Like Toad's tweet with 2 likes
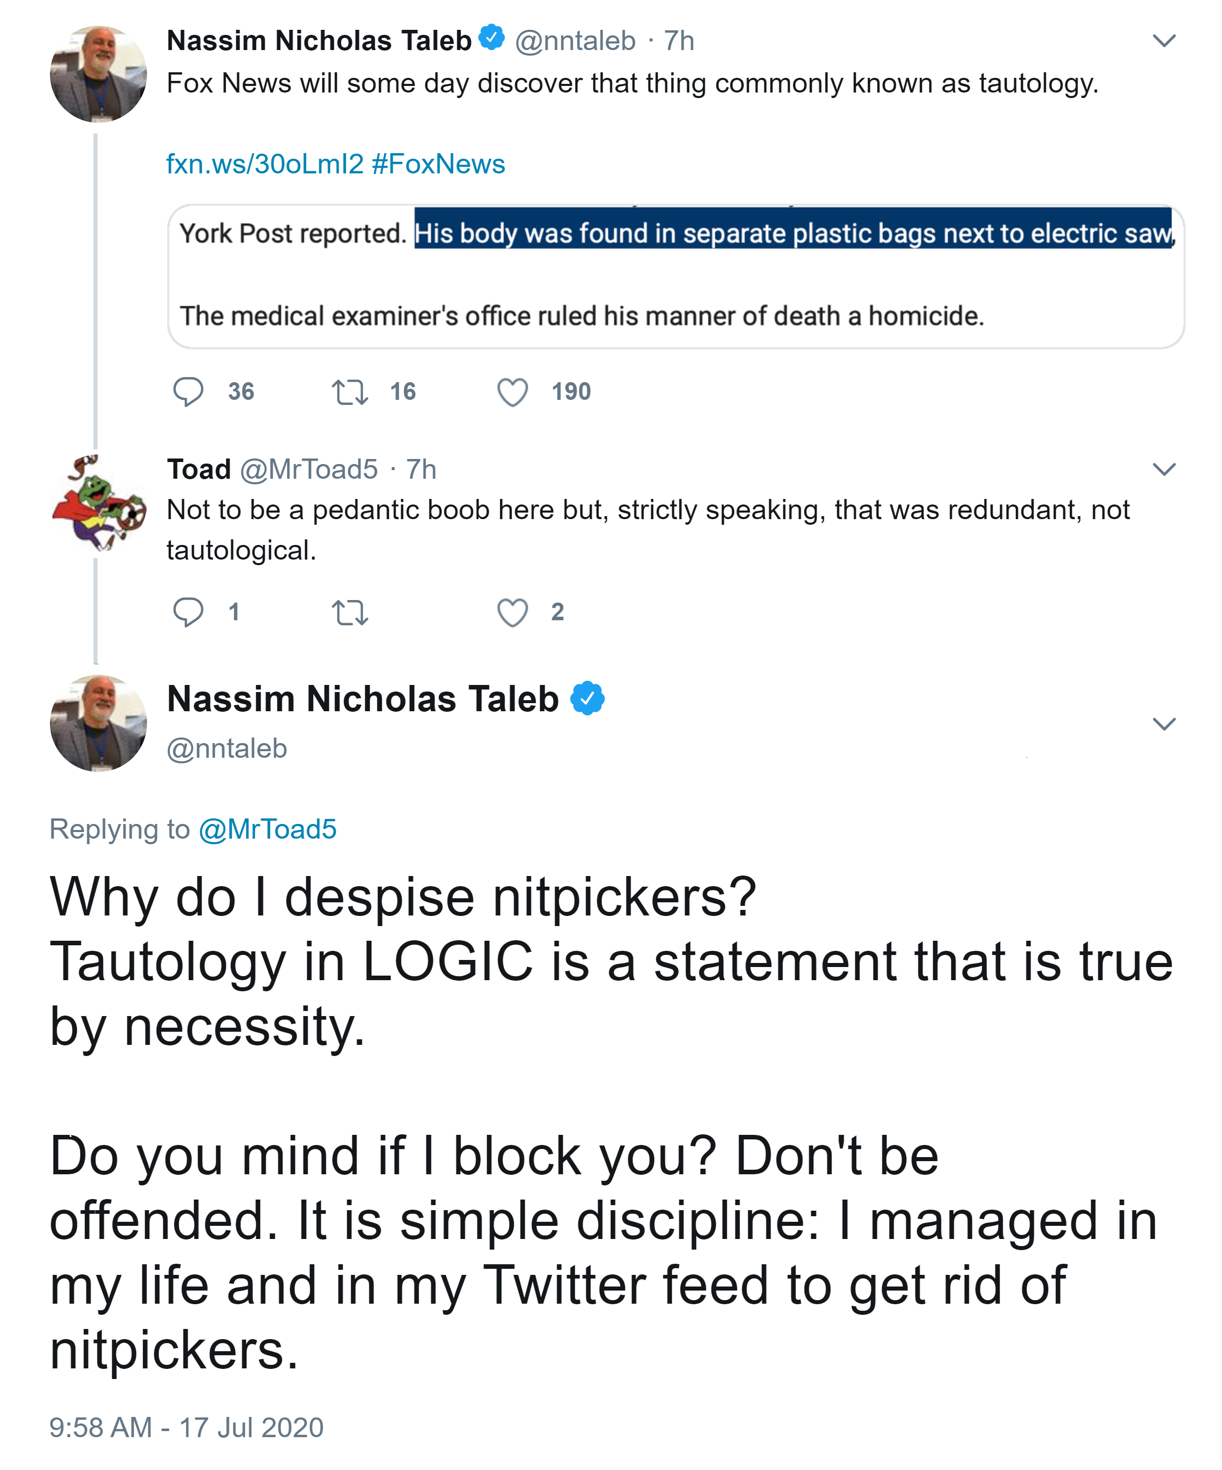The image size is (1222, 1470). [x=512, y=613]
